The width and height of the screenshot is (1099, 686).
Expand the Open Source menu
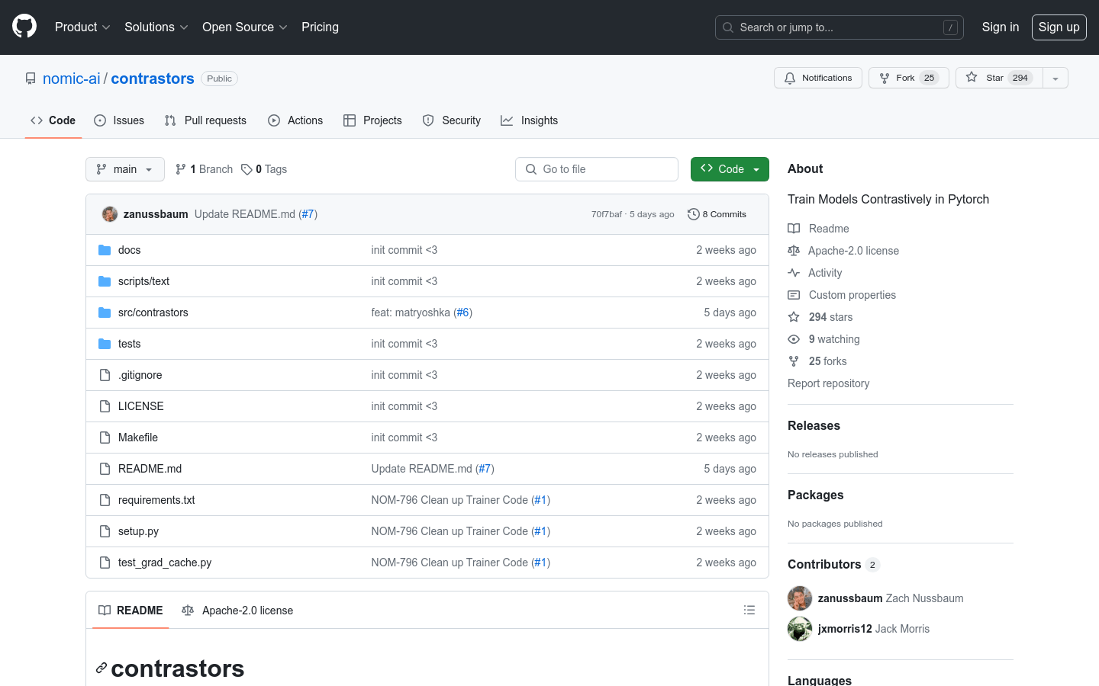[244, 27]
